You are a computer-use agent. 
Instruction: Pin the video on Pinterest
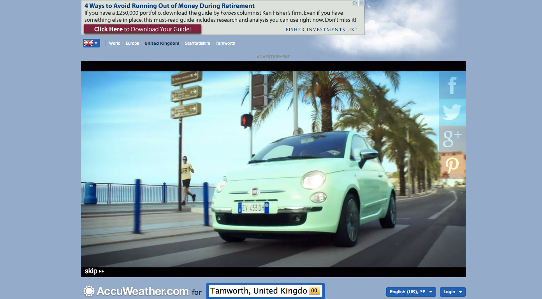point(452,166)
